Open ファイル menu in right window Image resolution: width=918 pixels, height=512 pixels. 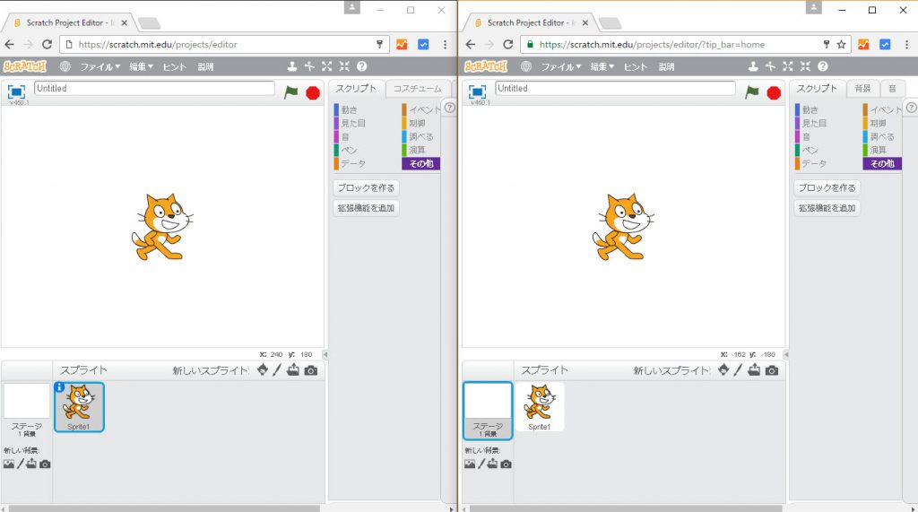(x=561, y=66)
